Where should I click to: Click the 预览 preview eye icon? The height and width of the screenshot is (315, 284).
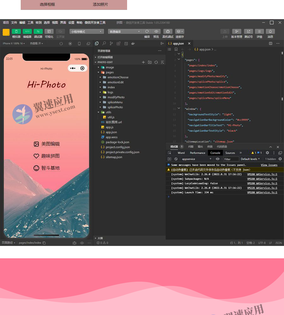(x=156, y=32)
